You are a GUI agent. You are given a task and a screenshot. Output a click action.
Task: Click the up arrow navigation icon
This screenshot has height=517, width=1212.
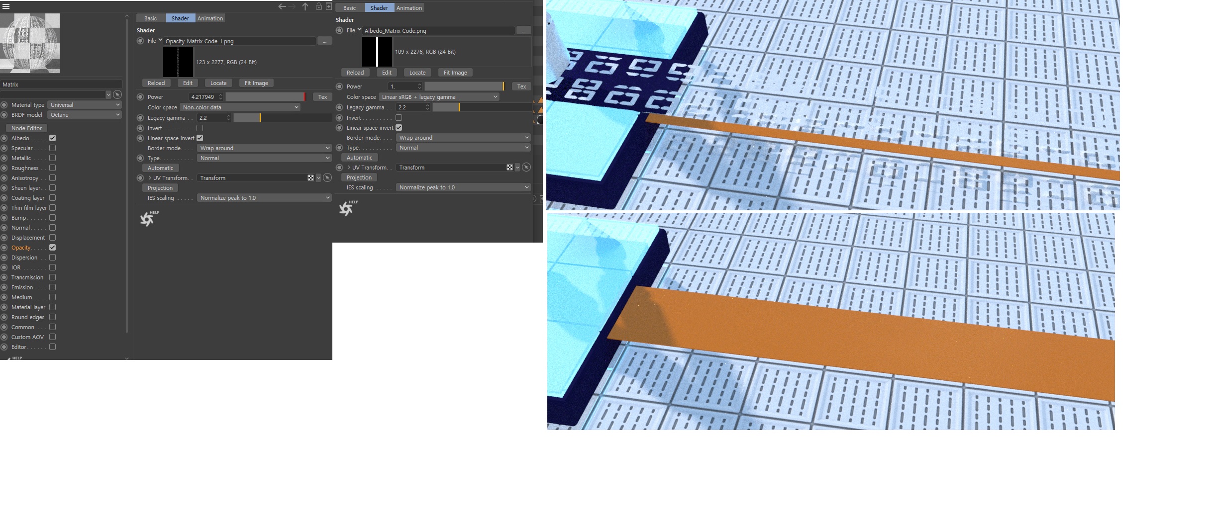tap(305, 6)
